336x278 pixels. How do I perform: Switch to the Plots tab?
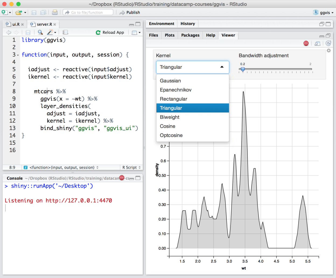(x=170, y=35)
